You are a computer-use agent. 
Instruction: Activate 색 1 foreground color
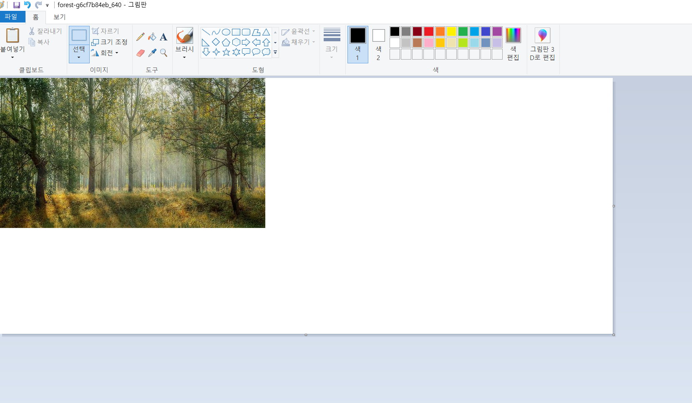tap(358, 45)
